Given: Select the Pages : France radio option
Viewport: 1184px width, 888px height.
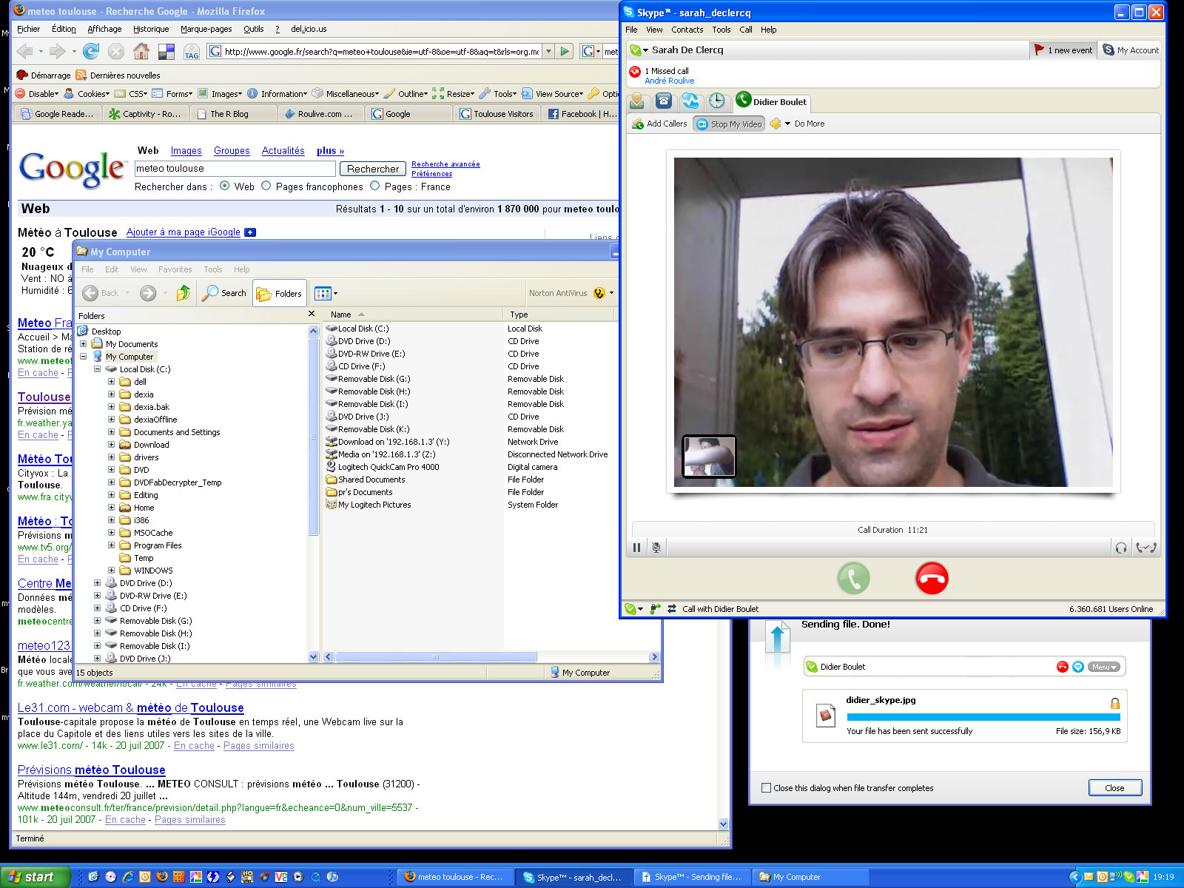Looking at the screenshot, I should (x=375, y=186).
